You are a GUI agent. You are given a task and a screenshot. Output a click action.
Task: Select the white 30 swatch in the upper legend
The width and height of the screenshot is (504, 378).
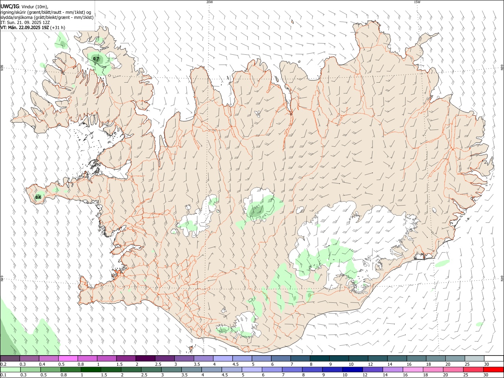pos(494,358)
